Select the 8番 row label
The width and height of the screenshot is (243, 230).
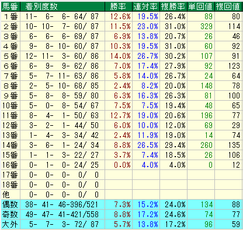(10, 86)
